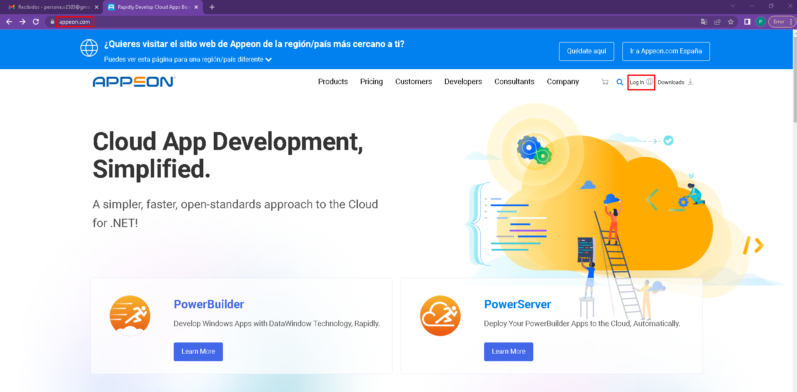The height and width of the screenshot is (392, 797).
Task: Click the translate page icon
Action: point(704,22)
